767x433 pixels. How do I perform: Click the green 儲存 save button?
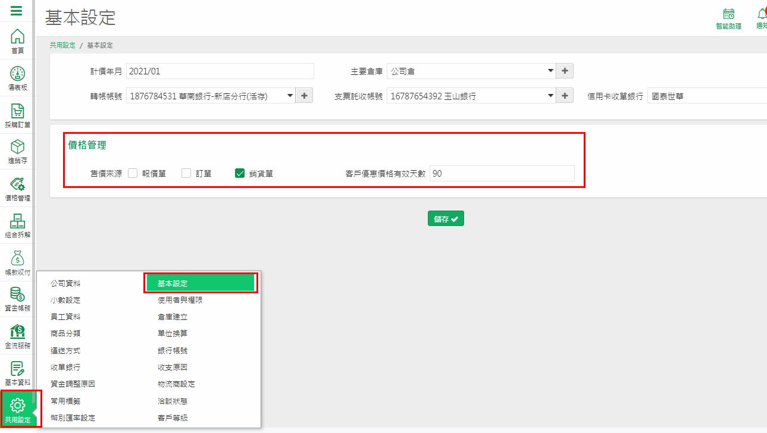pos(446,218)
